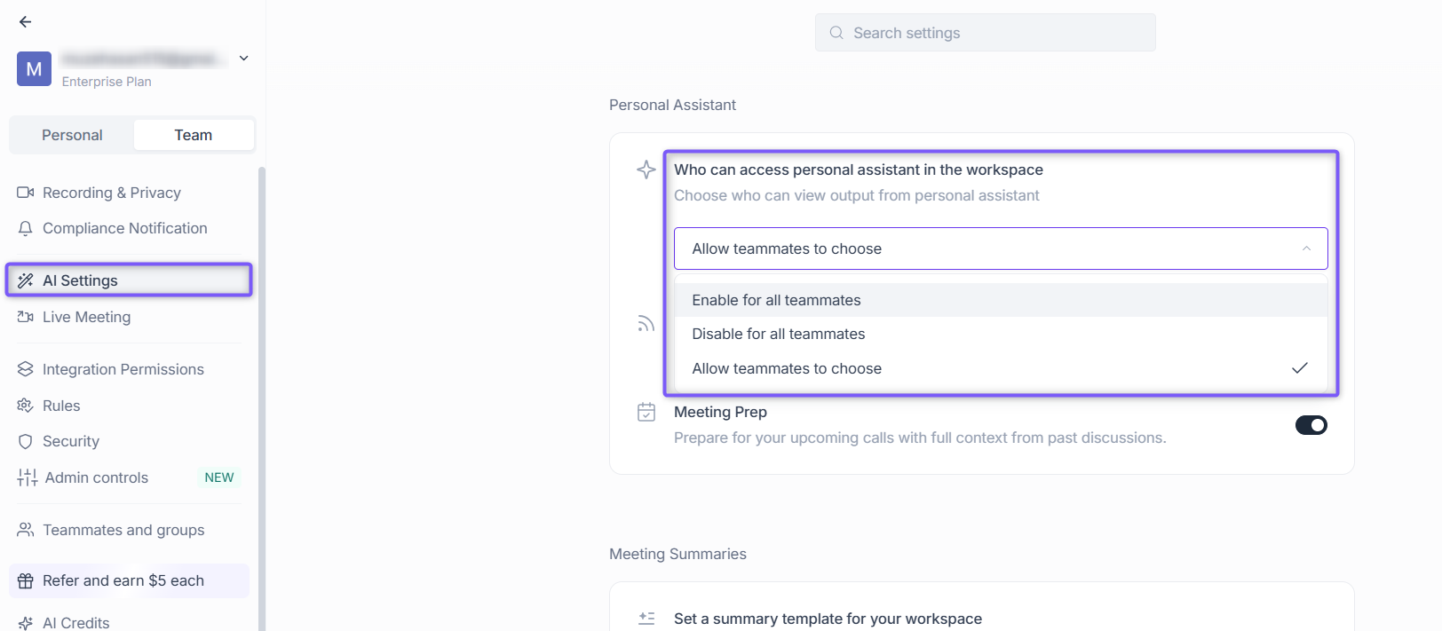Viewport: 1442px width, 631px height.
Task: Click the Admin controls sliders icon
Action: (27, 477)
